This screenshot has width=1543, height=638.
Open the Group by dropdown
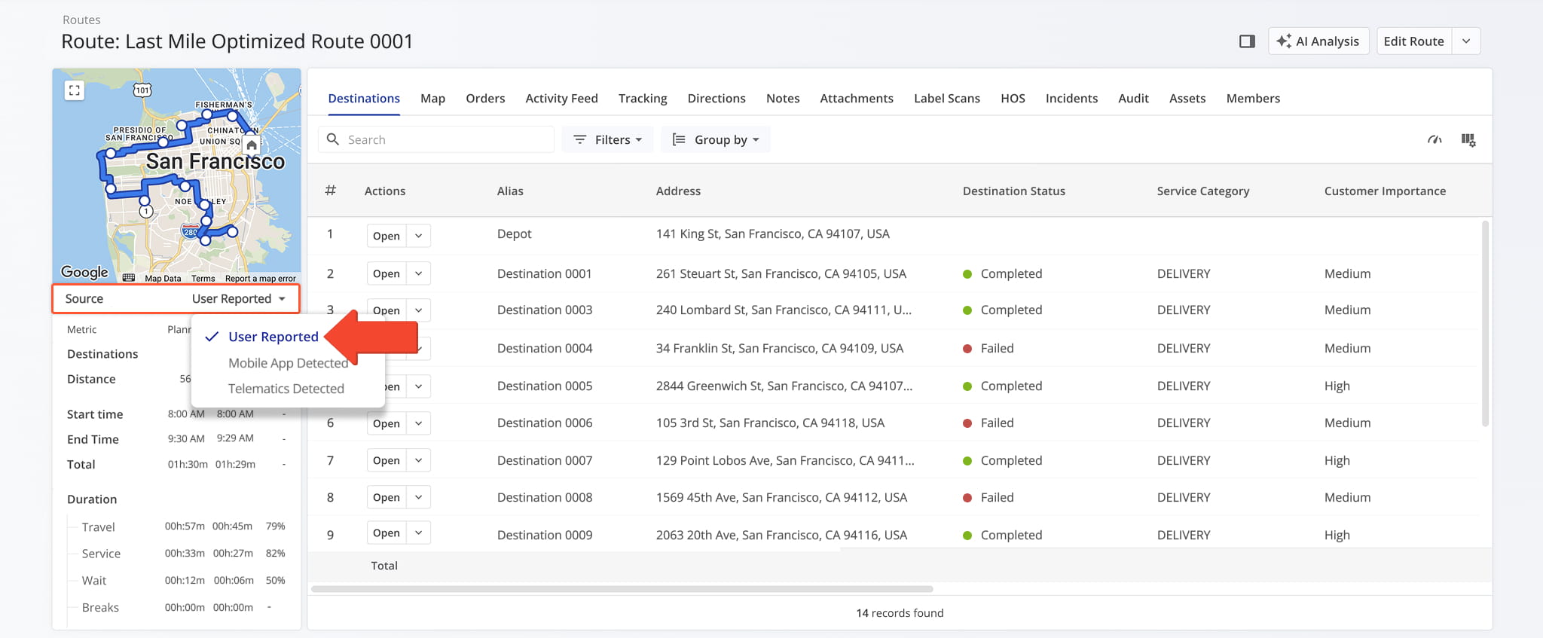[716, 139]
